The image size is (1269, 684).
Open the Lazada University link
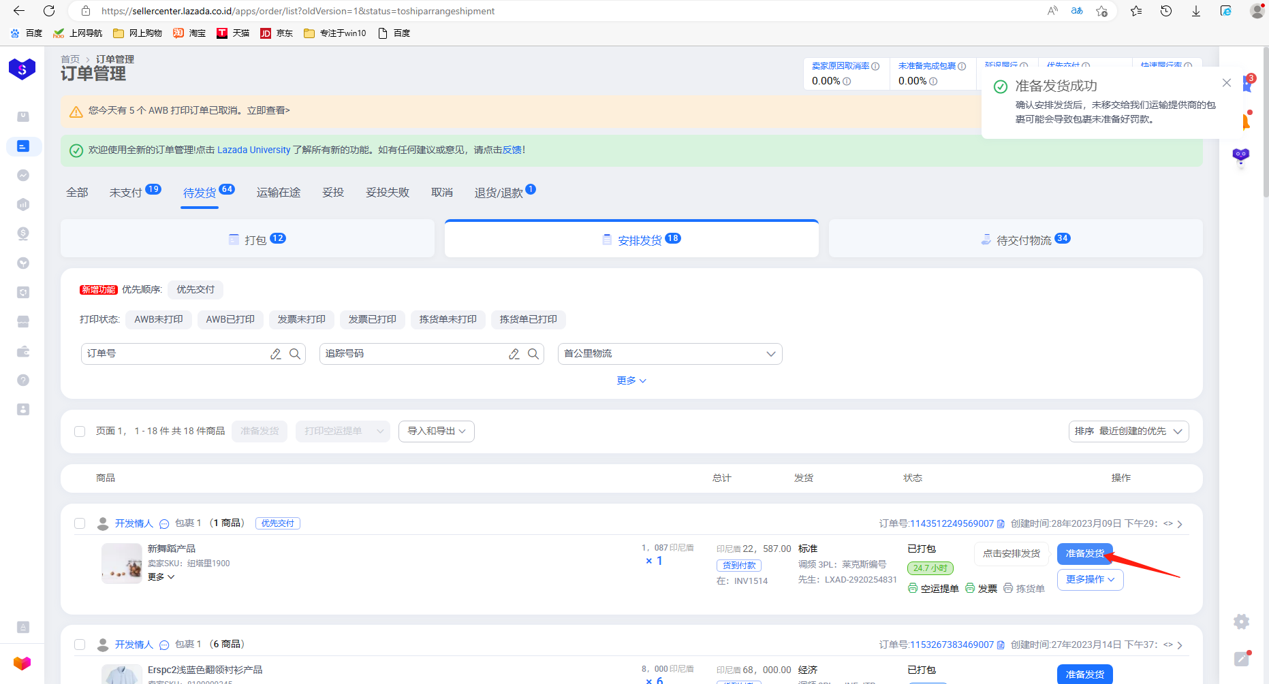253,150
